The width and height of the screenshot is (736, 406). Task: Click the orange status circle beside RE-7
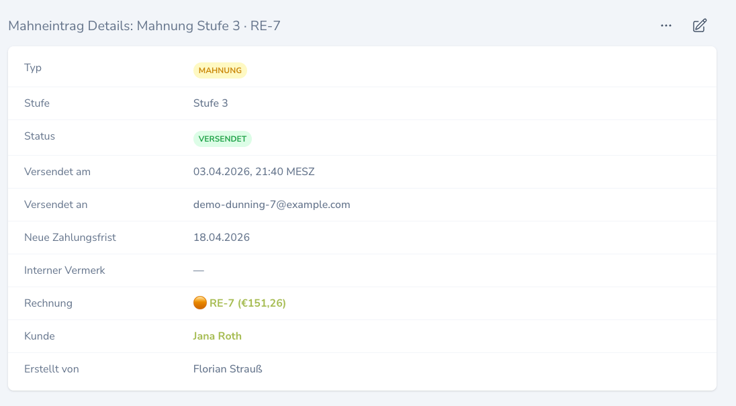tap(200, 303)
